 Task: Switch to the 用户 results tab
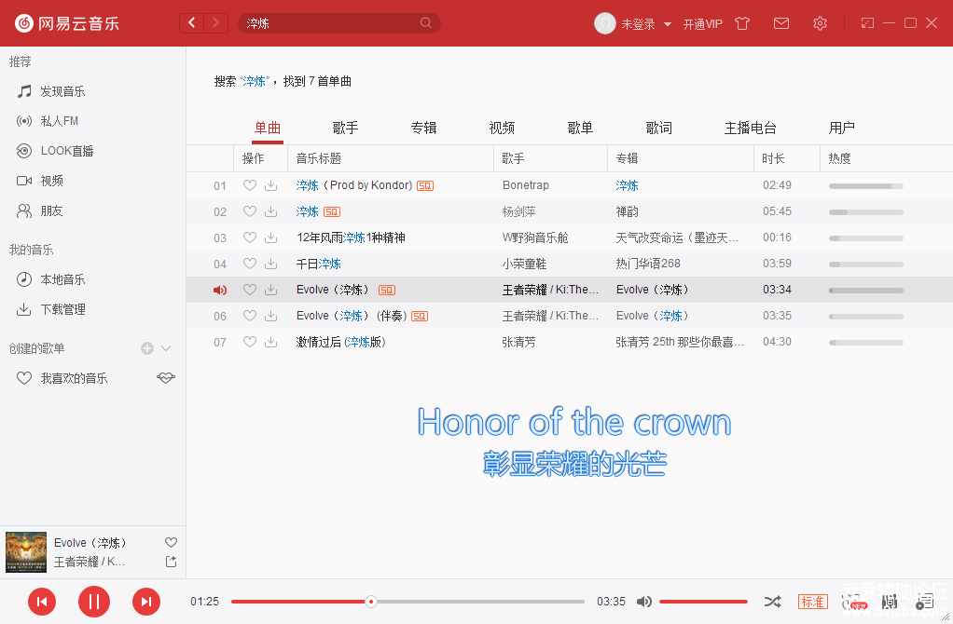[x=842, y=129]
